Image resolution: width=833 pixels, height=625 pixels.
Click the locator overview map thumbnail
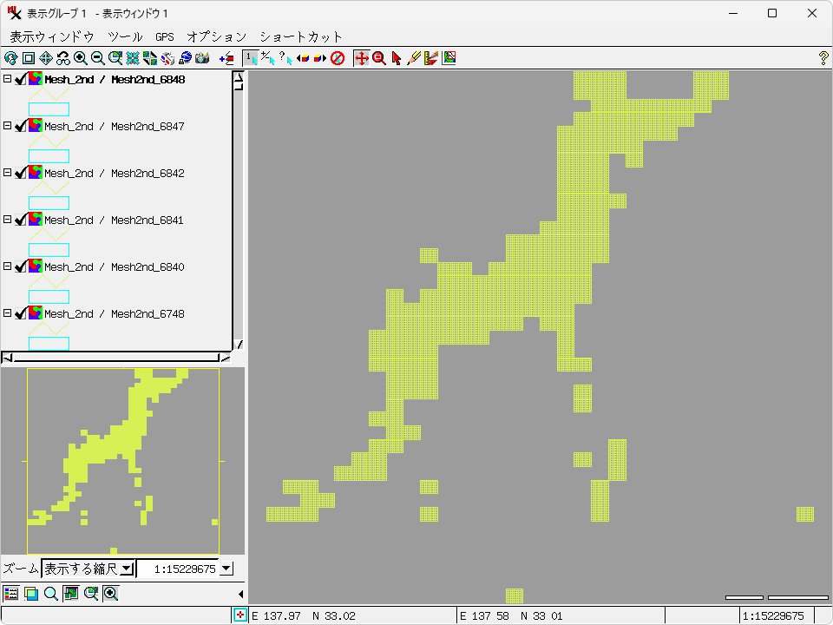[x=122, y=461]
